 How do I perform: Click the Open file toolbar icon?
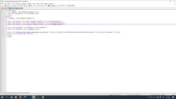tap(4, 6)
